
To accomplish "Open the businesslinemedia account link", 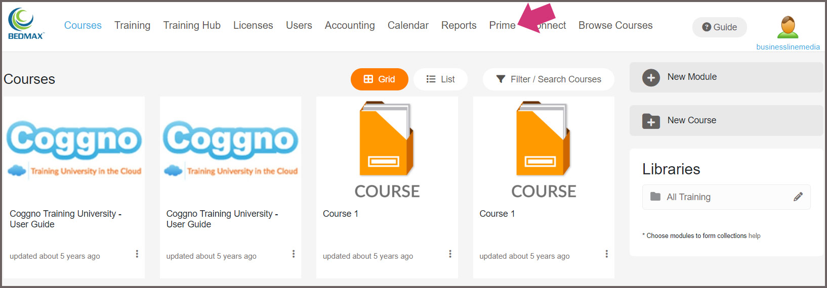I will coord(788,47).
